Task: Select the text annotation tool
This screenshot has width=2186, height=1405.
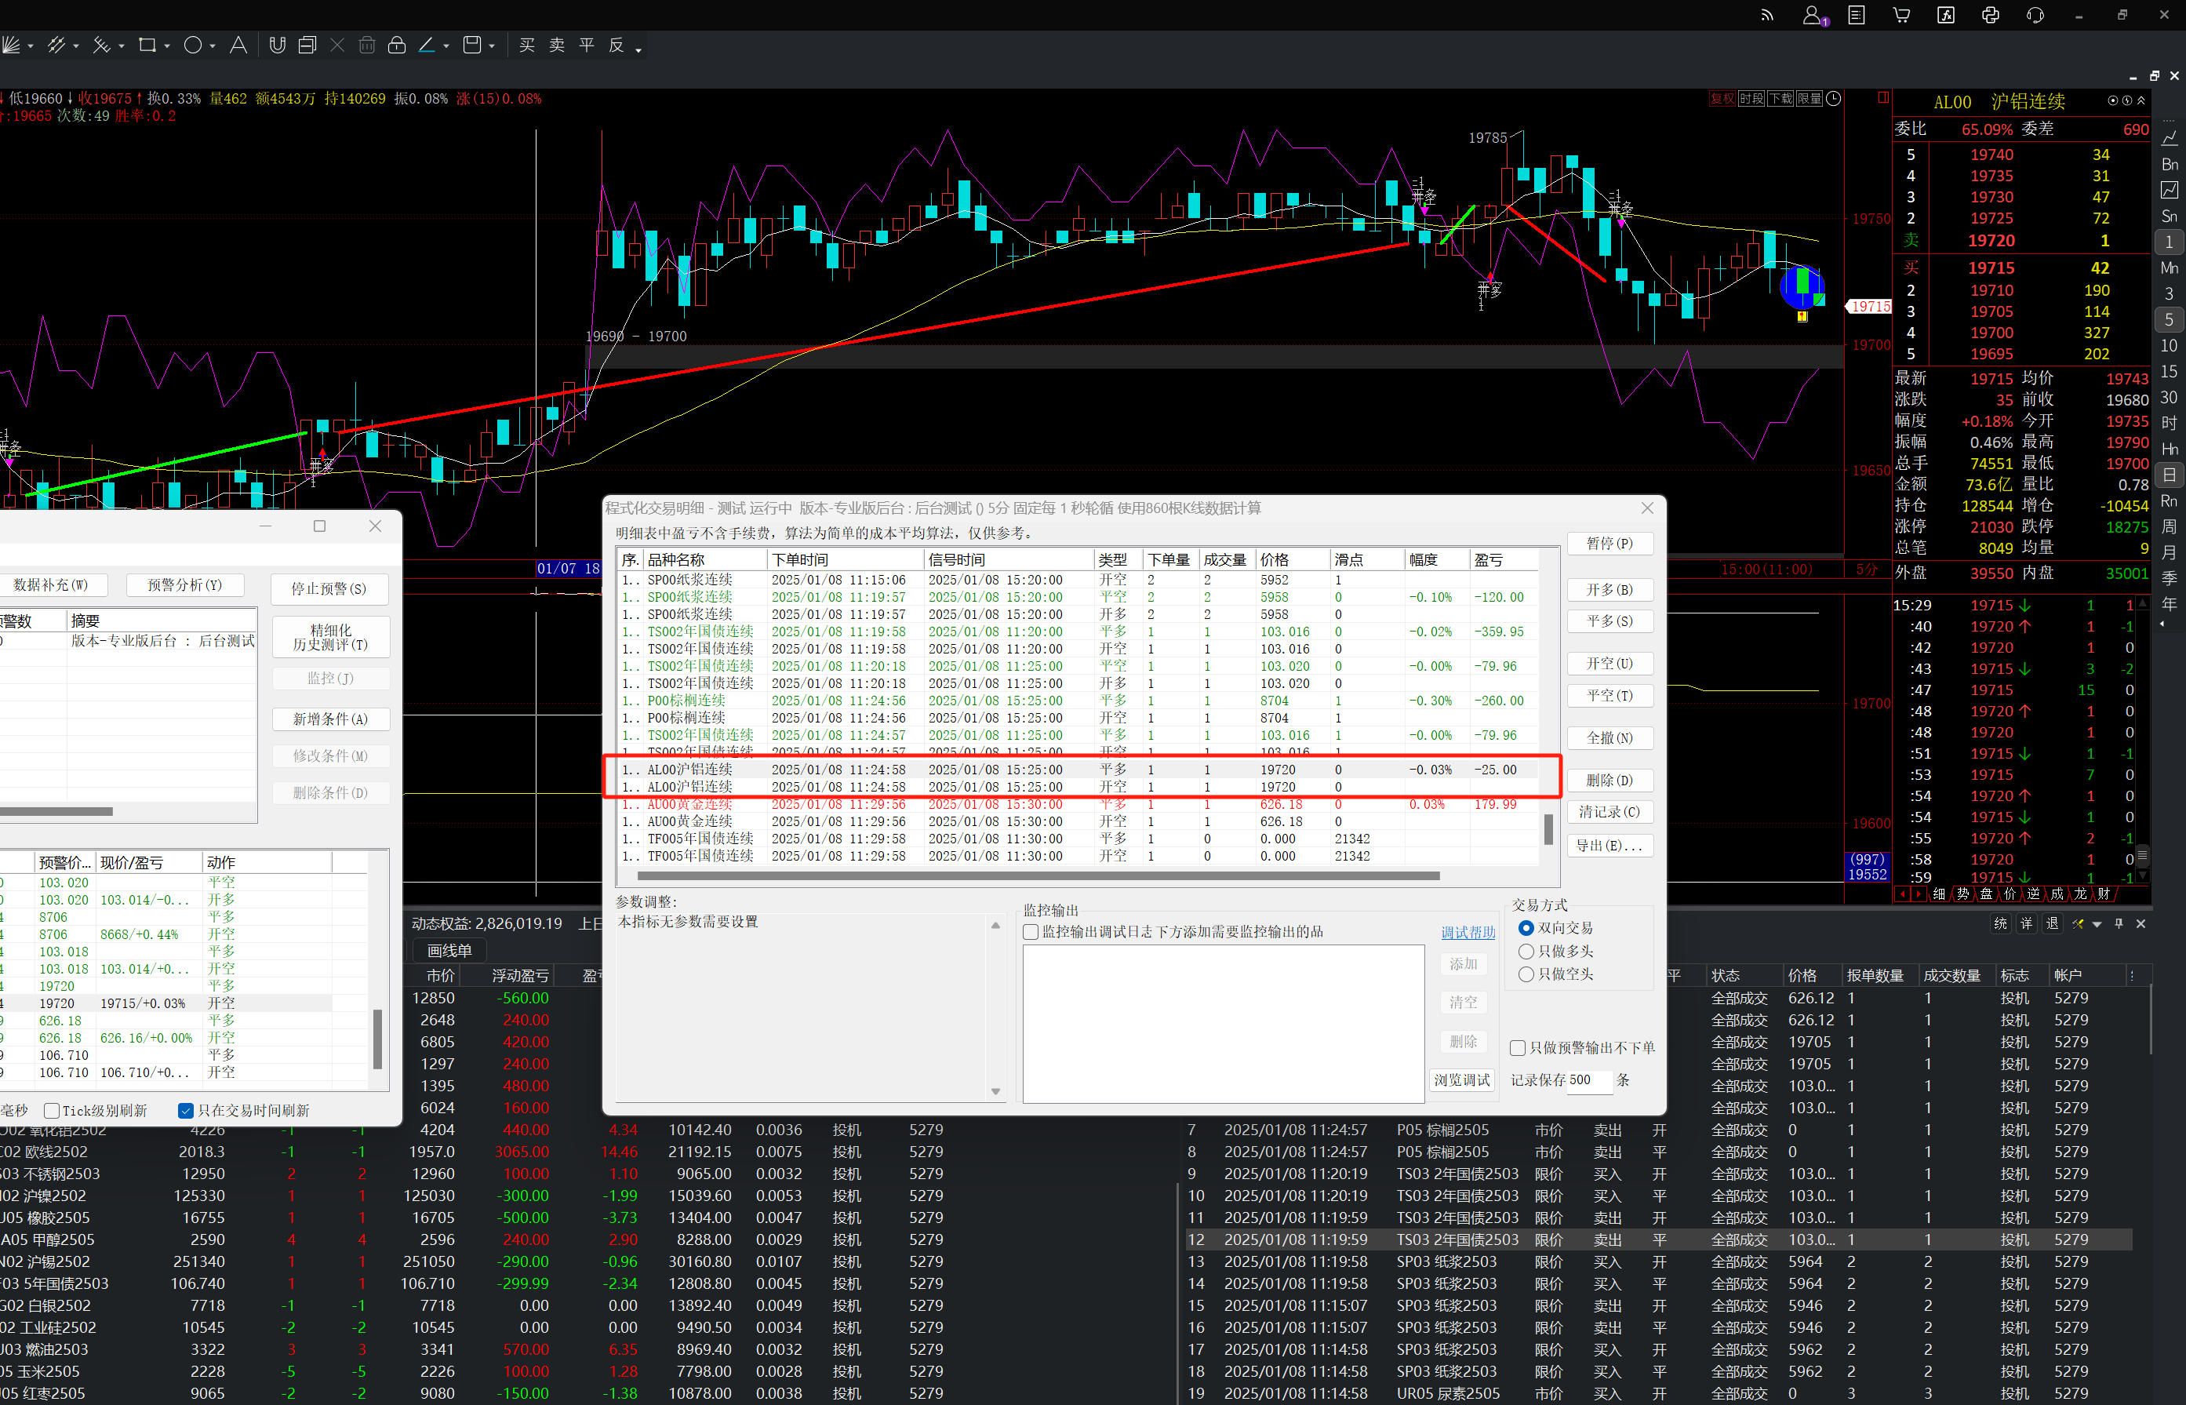Action: pos(238,45)
